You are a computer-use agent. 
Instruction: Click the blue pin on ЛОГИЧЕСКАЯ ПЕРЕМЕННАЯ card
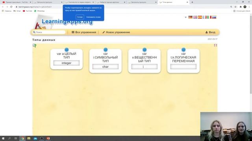183,50
